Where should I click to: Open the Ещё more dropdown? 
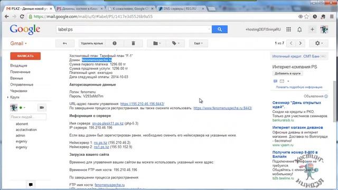pyautogui.click(x=199, y=43)
